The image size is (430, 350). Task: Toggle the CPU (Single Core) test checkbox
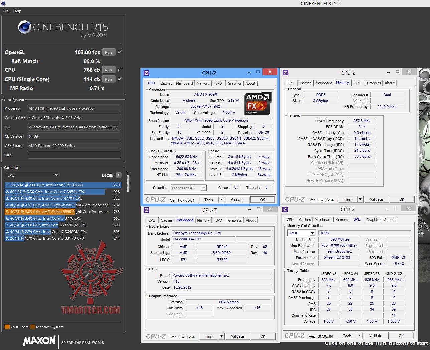(120, 79)
